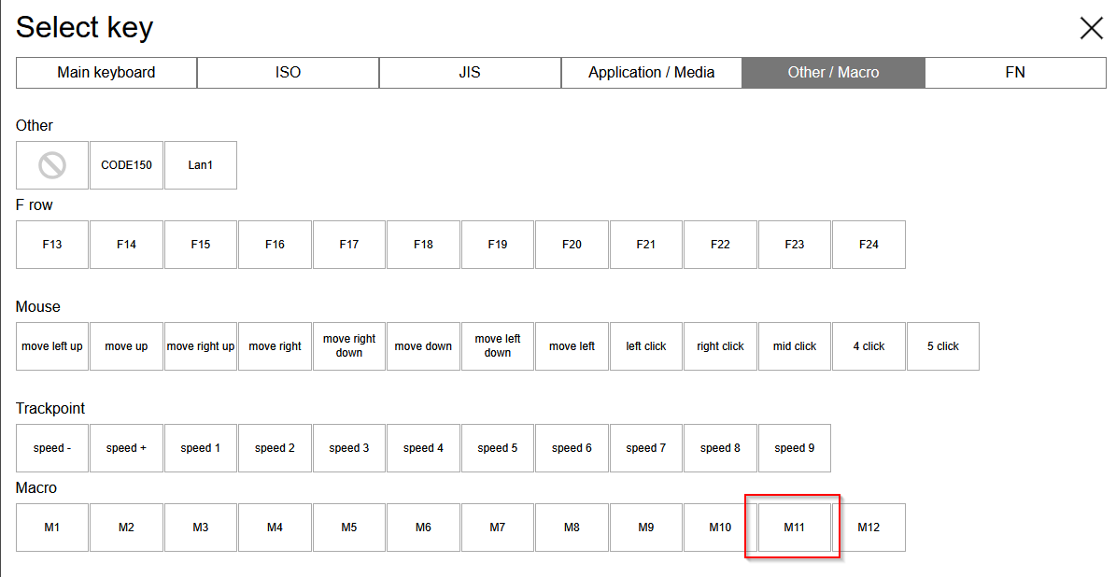Screen dimensions: 1116x577
Task: Choose the '5 click' mouse button
Action: point(943,346)
